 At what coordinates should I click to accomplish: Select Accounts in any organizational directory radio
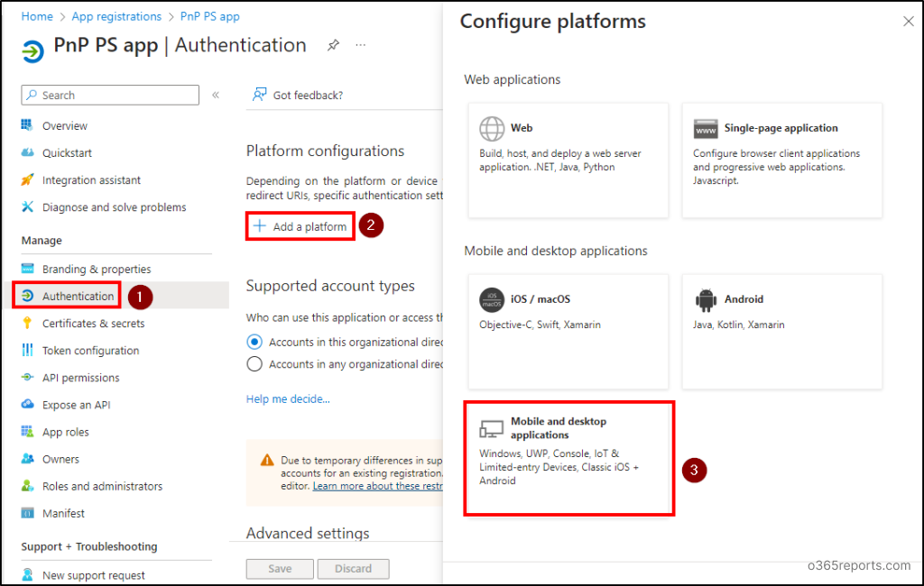pos(254,364)
